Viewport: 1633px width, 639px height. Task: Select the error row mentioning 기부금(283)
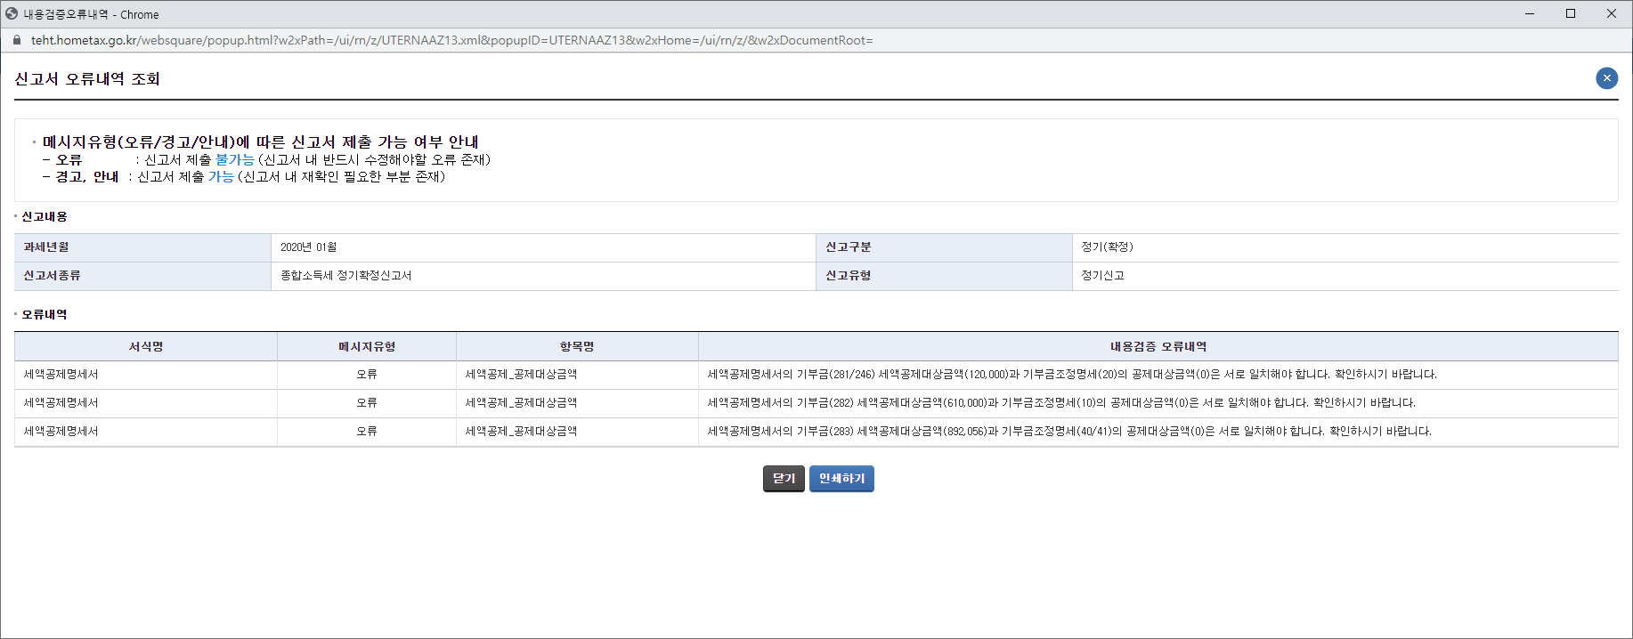pyautogui.click(x=1068, y=432)
